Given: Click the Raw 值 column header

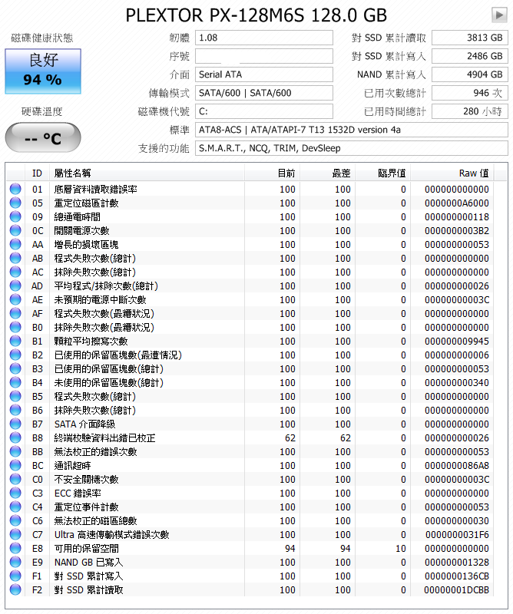Looking at the screenshot, I should pyautogui.click(x=452, y=173).
